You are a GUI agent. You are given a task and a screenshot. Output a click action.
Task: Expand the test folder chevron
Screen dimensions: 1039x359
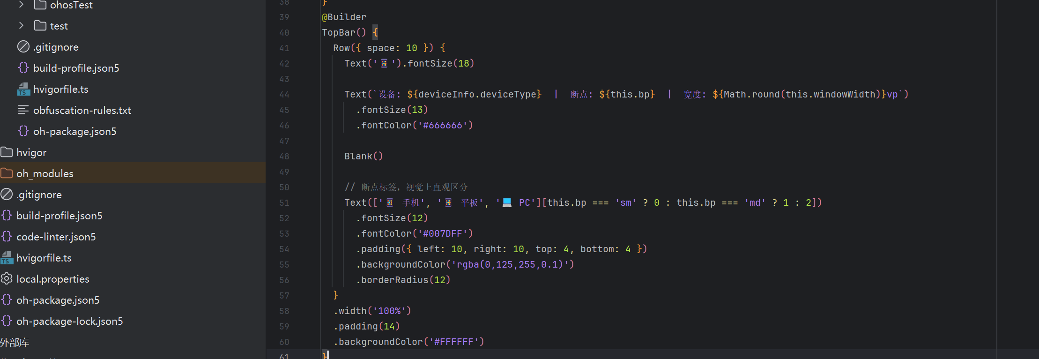(x=21, y=25)
